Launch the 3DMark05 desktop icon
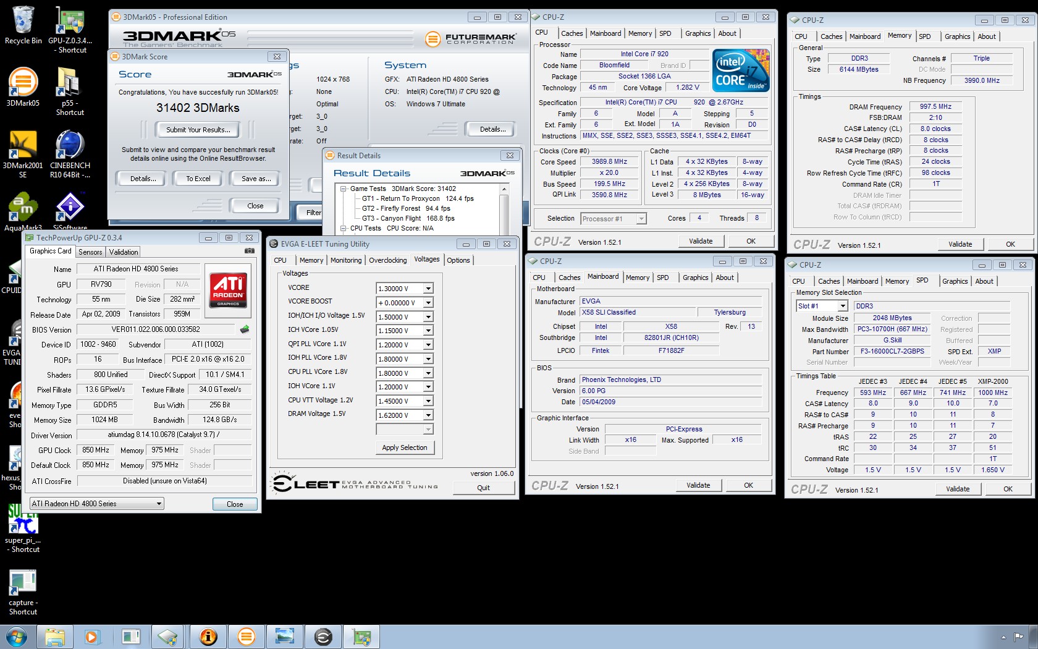Screen dimensions: 1038x649 [23, 88]
